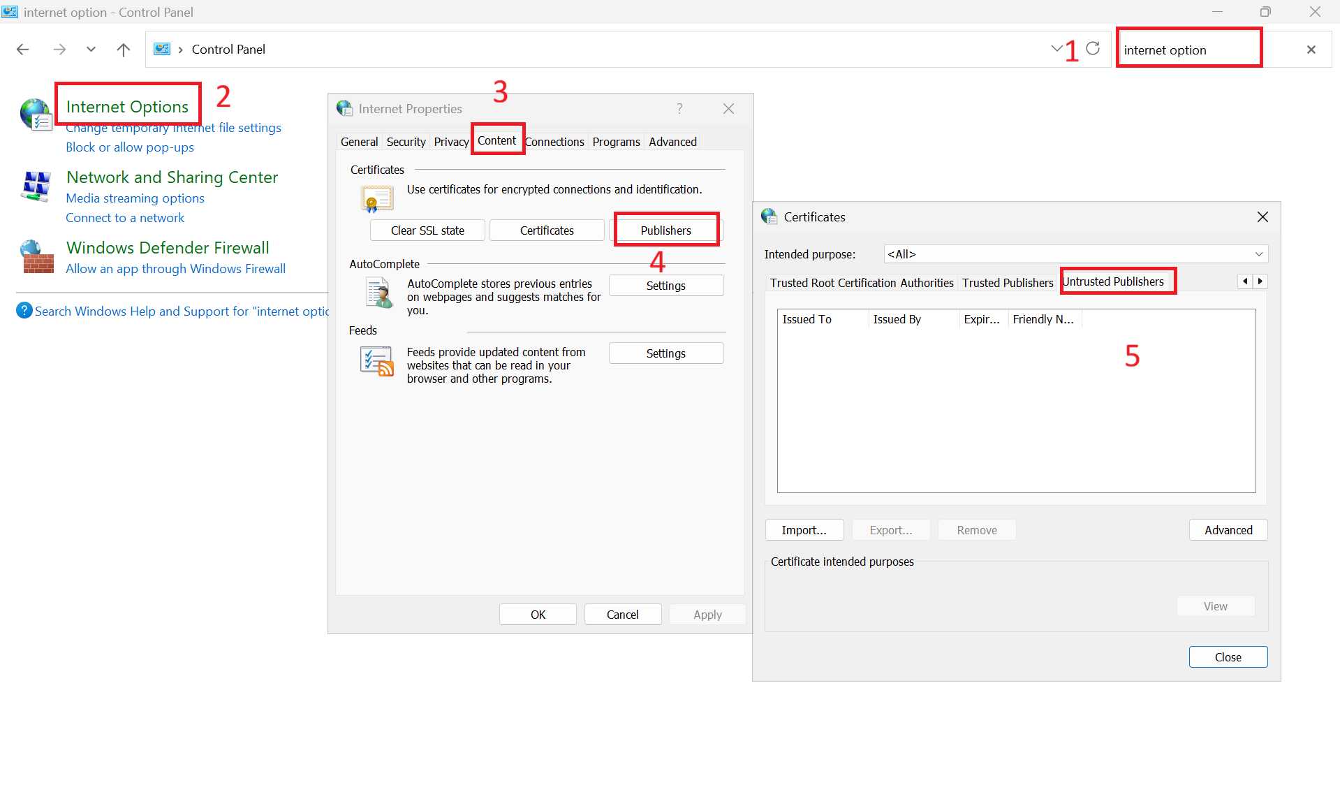The image size is (1340, 785).
Task: Click 'Allow an app through Windows Firewall'
Action: (x=175, y=269)
